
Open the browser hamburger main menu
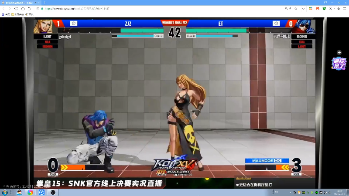(x=345, y=9)
